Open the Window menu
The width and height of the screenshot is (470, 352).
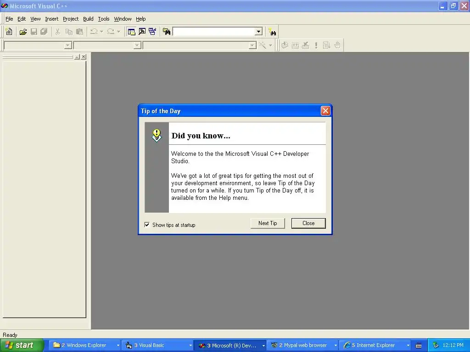123,19
